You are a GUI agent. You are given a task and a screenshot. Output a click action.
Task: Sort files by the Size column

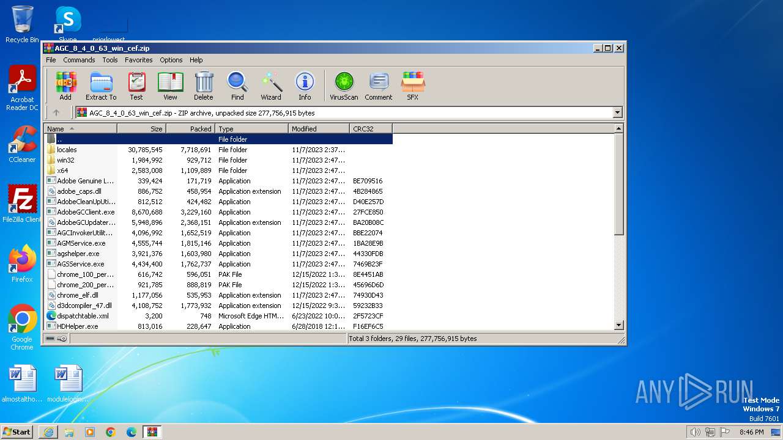point(142,129)
